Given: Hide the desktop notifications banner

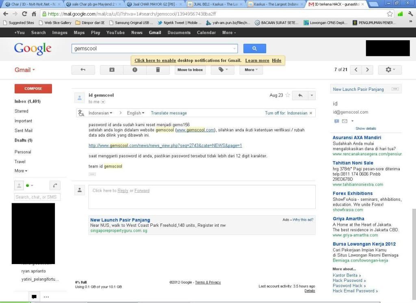Looking at the screenshot, I should point(276,60).
